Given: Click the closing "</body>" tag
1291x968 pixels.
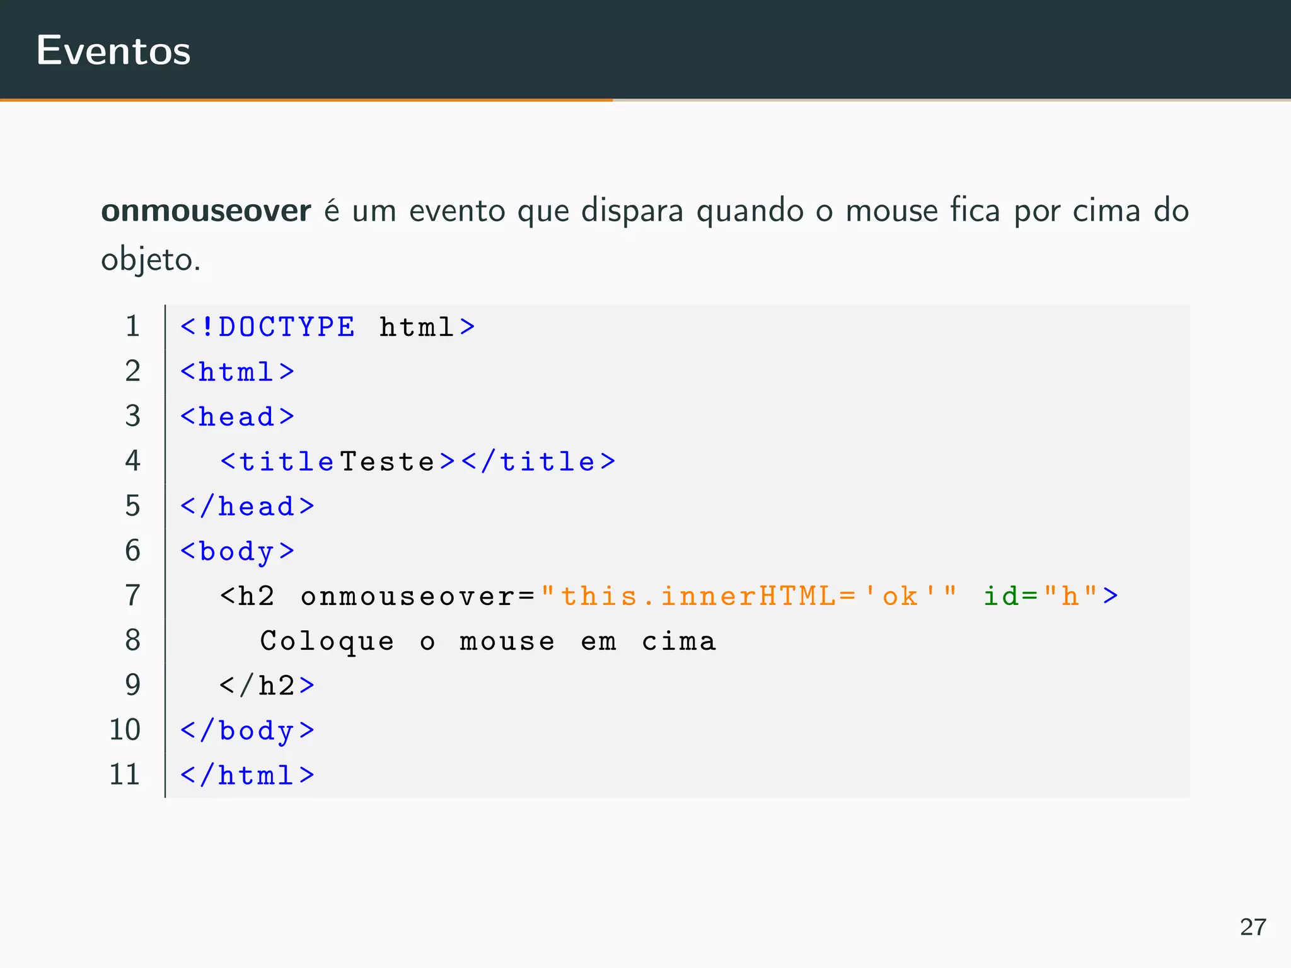Looking at the screenshot, I should tap(247, 730).
